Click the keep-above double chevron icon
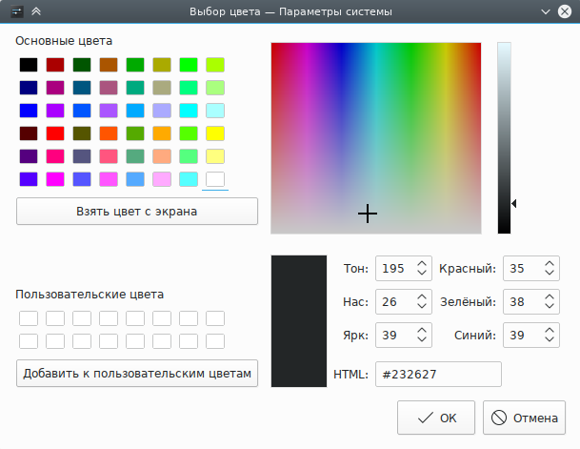The height and width of the screenshot is (449, 580). point(36,12)
